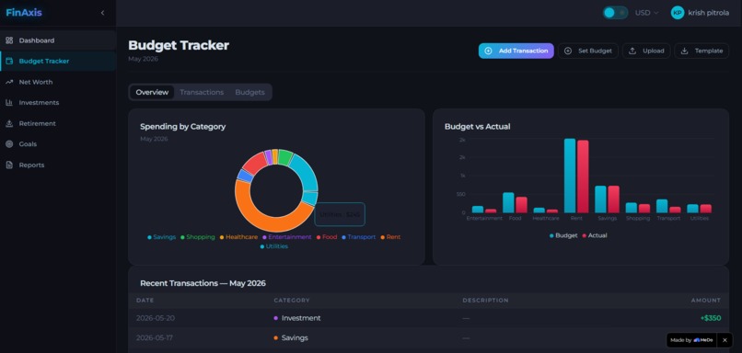
Task: Click the Goals target icon
Action: [x=9, y=144]
